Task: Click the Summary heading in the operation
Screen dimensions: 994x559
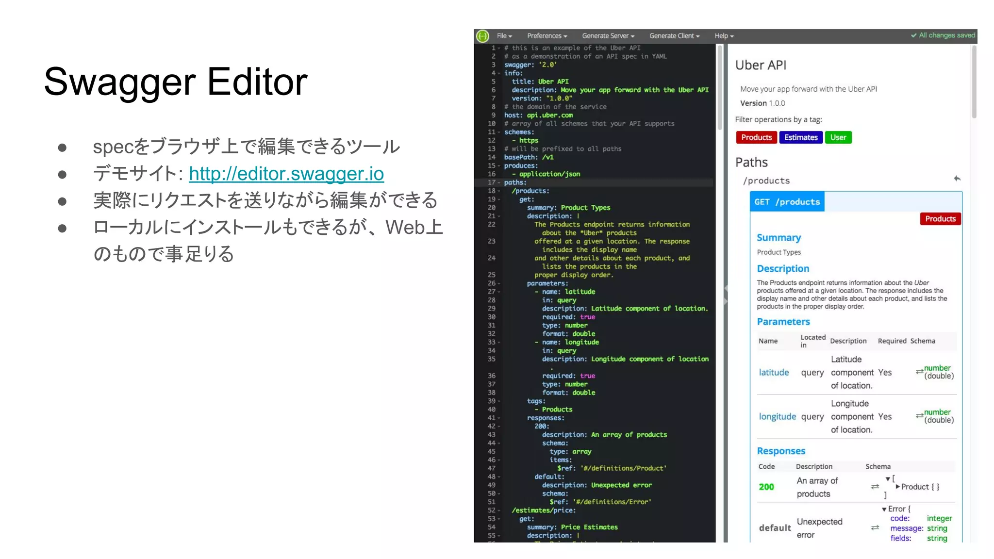Action: 779,238
